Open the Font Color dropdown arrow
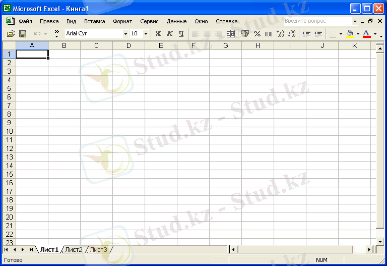Screen dimensions: 387x266 click(375, 34)
